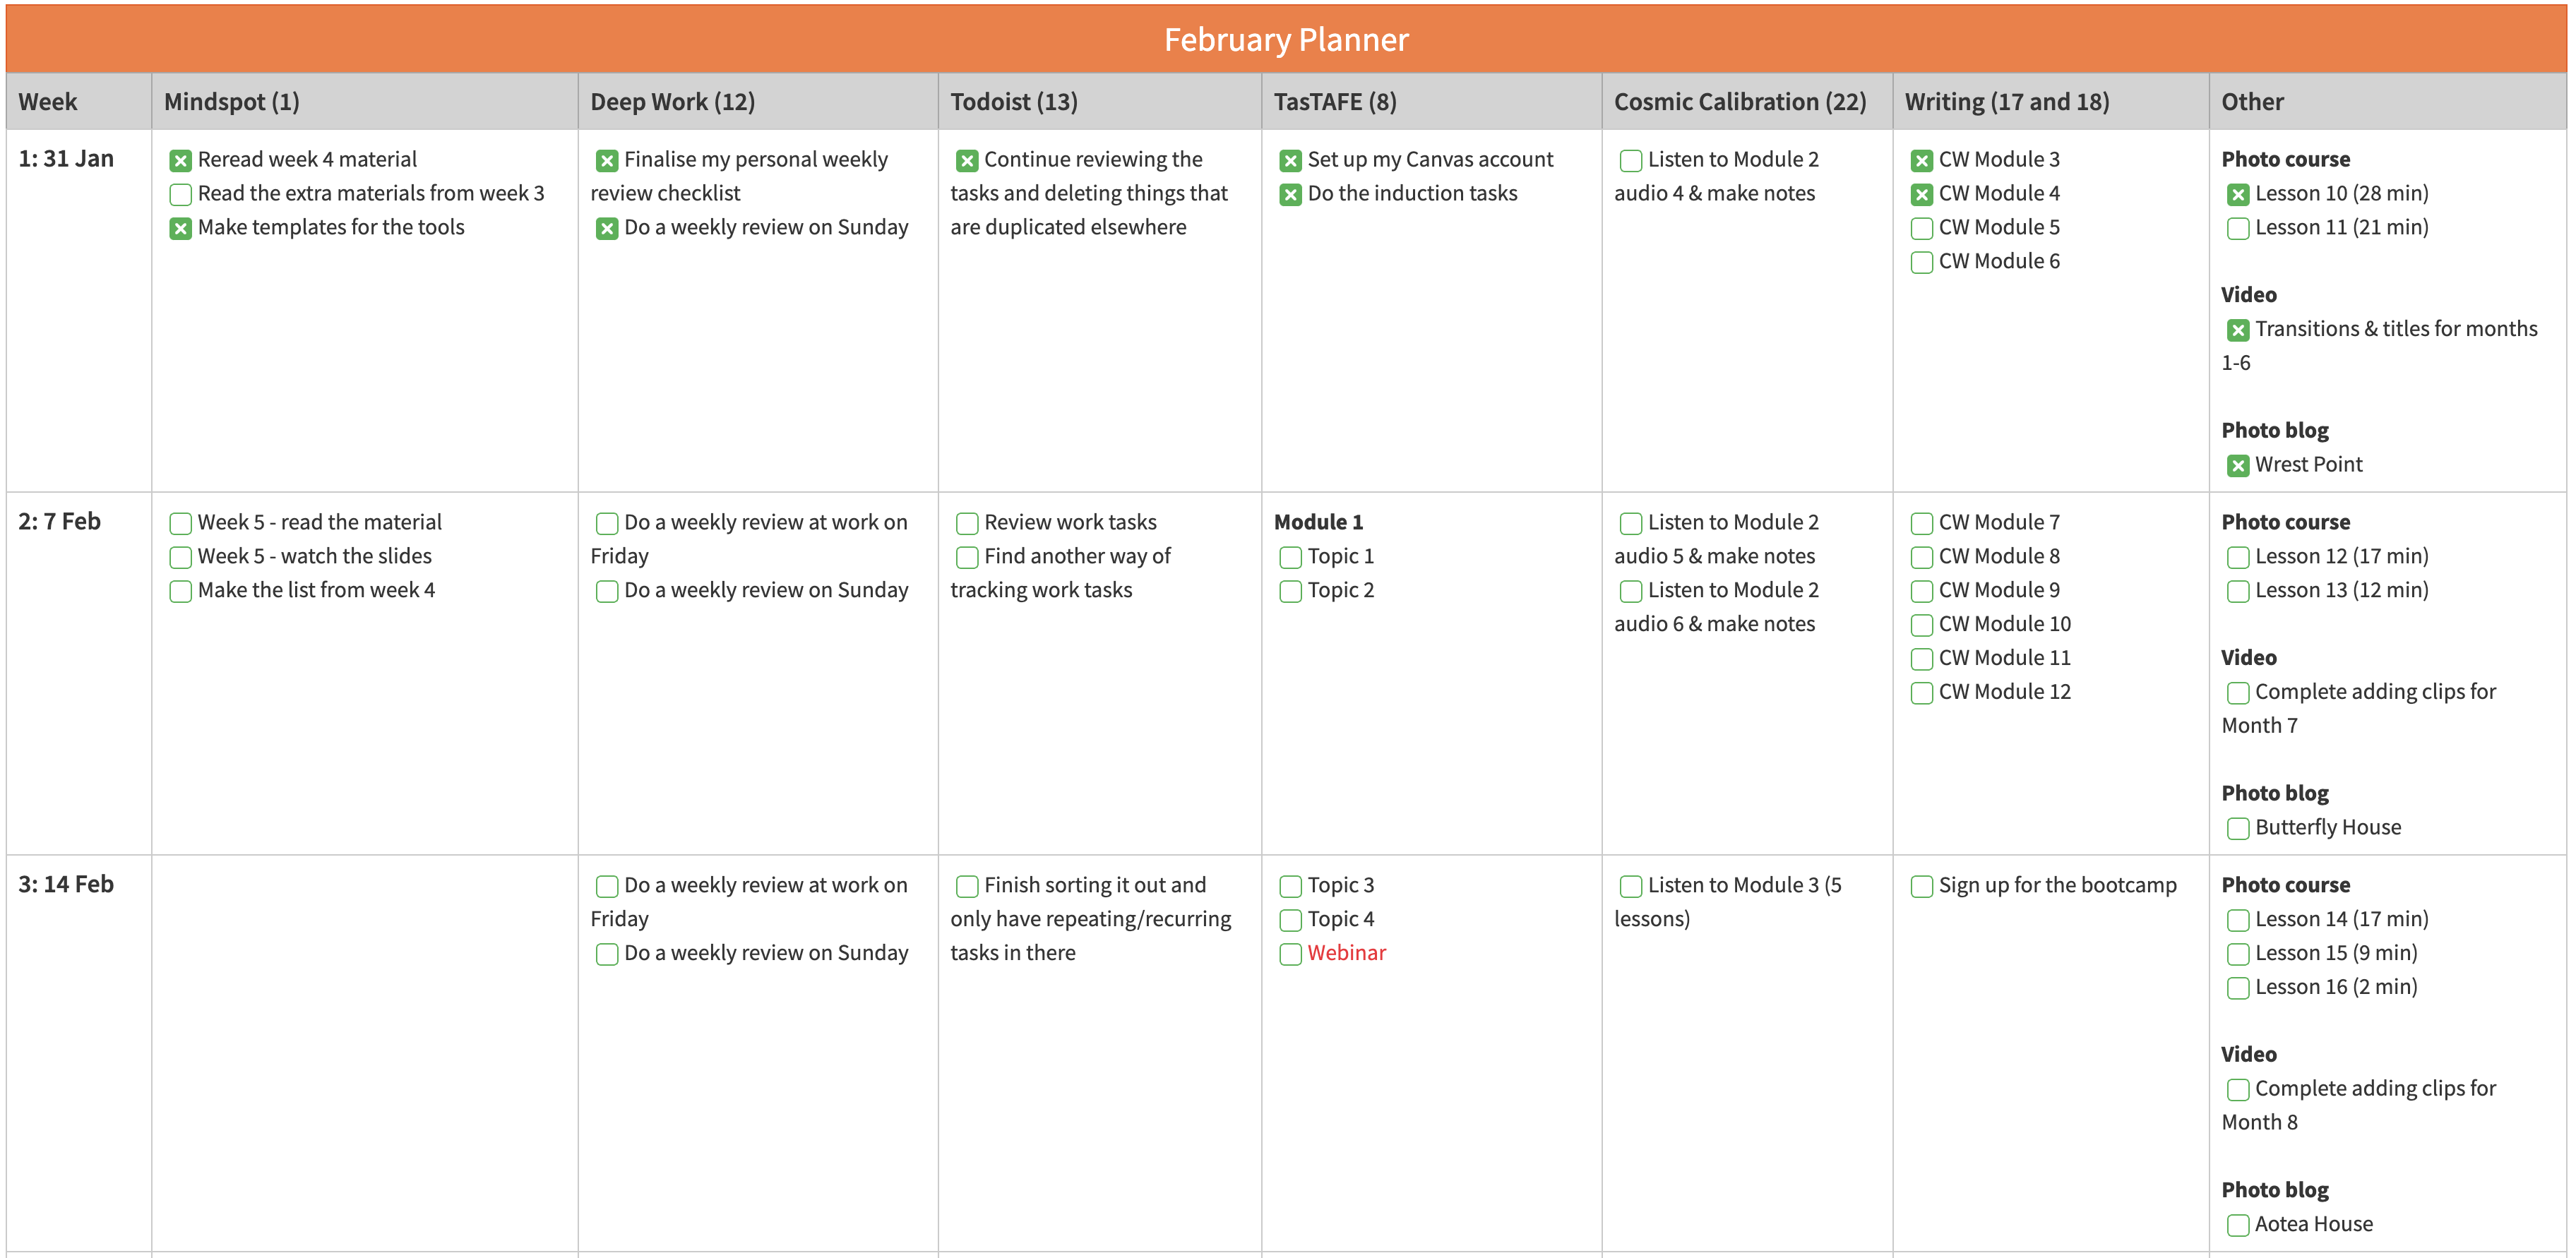
Task: Untick the 'Do the induction tasks' checkbox
Action: tap(1290, 195)
